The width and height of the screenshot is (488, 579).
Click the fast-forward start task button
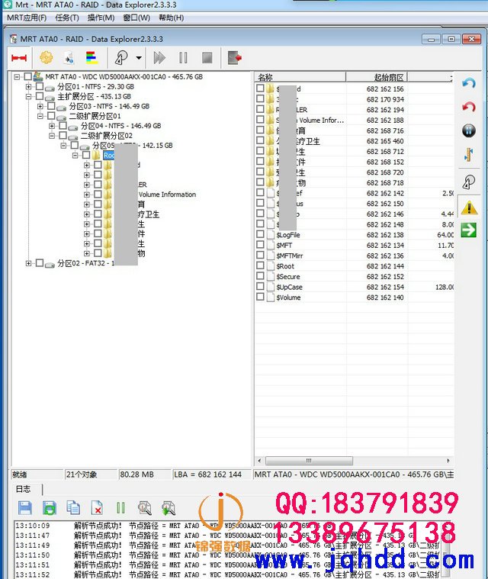(159, 58)
